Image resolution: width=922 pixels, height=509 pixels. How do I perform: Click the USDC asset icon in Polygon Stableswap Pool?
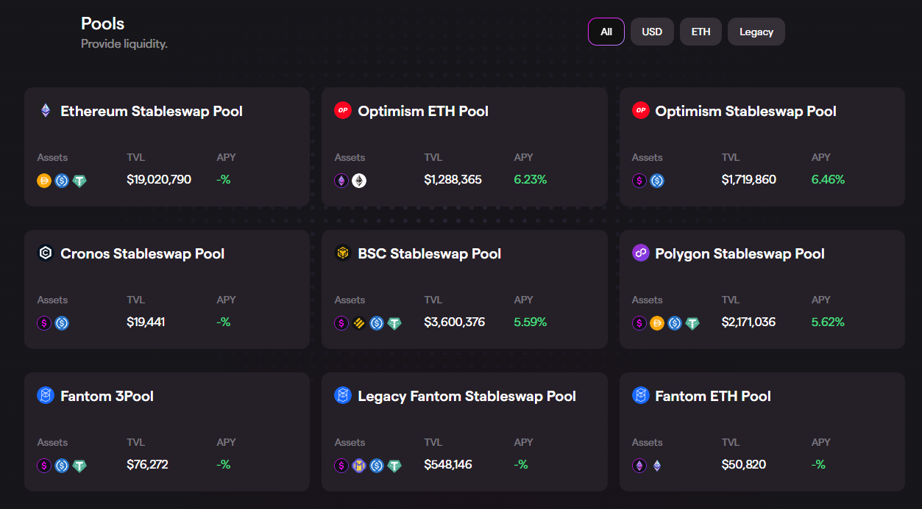(x=675, y=323)
